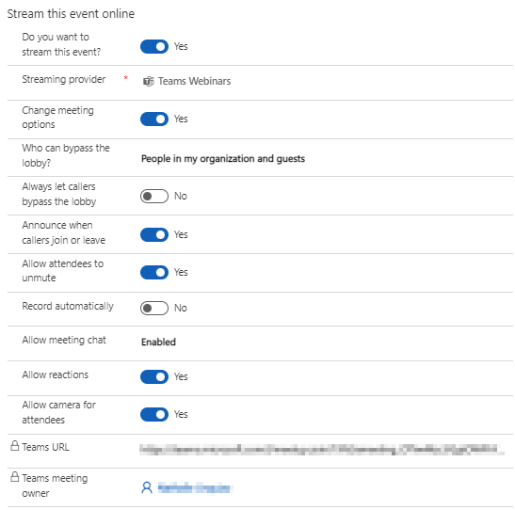Toggle Announce when callers join or leave
This screenshot has height=510, width=515.
tap(154, 234)
